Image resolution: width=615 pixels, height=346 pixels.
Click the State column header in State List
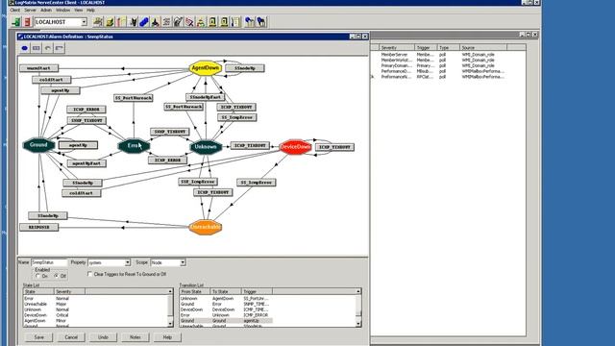pos(38,291)
